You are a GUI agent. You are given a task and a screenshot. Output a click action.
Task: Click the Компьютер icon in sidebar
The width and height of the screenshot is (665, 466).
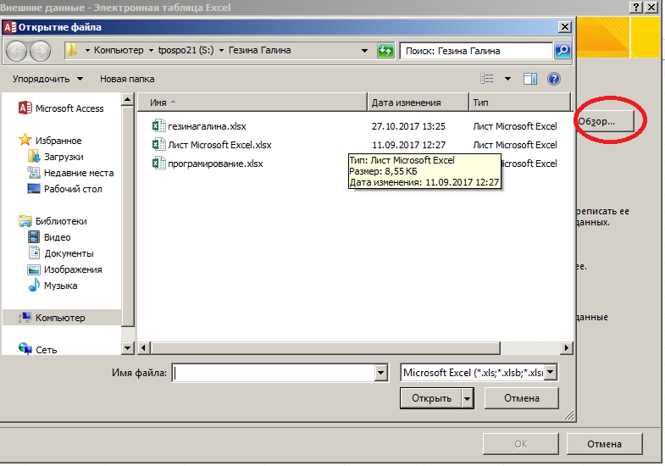coord(25,318)
